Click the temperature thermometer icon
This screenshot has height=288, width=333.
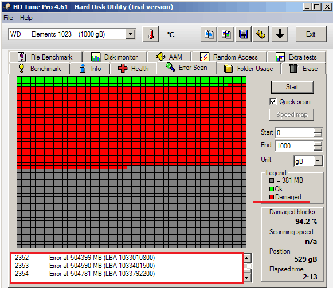[x=151, y=34]
